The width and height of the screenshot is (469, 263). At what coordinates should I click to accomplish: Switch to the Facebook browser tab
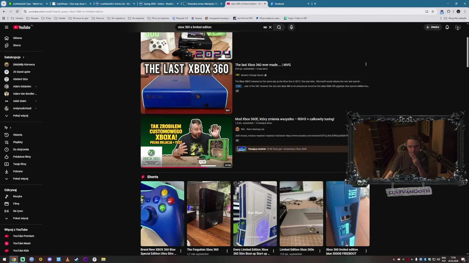point(289,4)
